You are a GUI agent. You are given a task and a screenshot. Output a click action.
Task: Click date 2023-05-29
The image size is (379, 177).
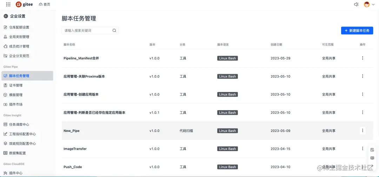point(280,58)
